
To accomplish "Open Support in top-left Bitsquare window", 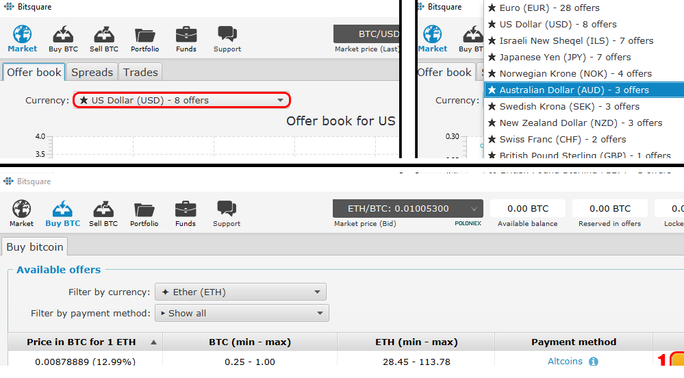I will 227,39.
